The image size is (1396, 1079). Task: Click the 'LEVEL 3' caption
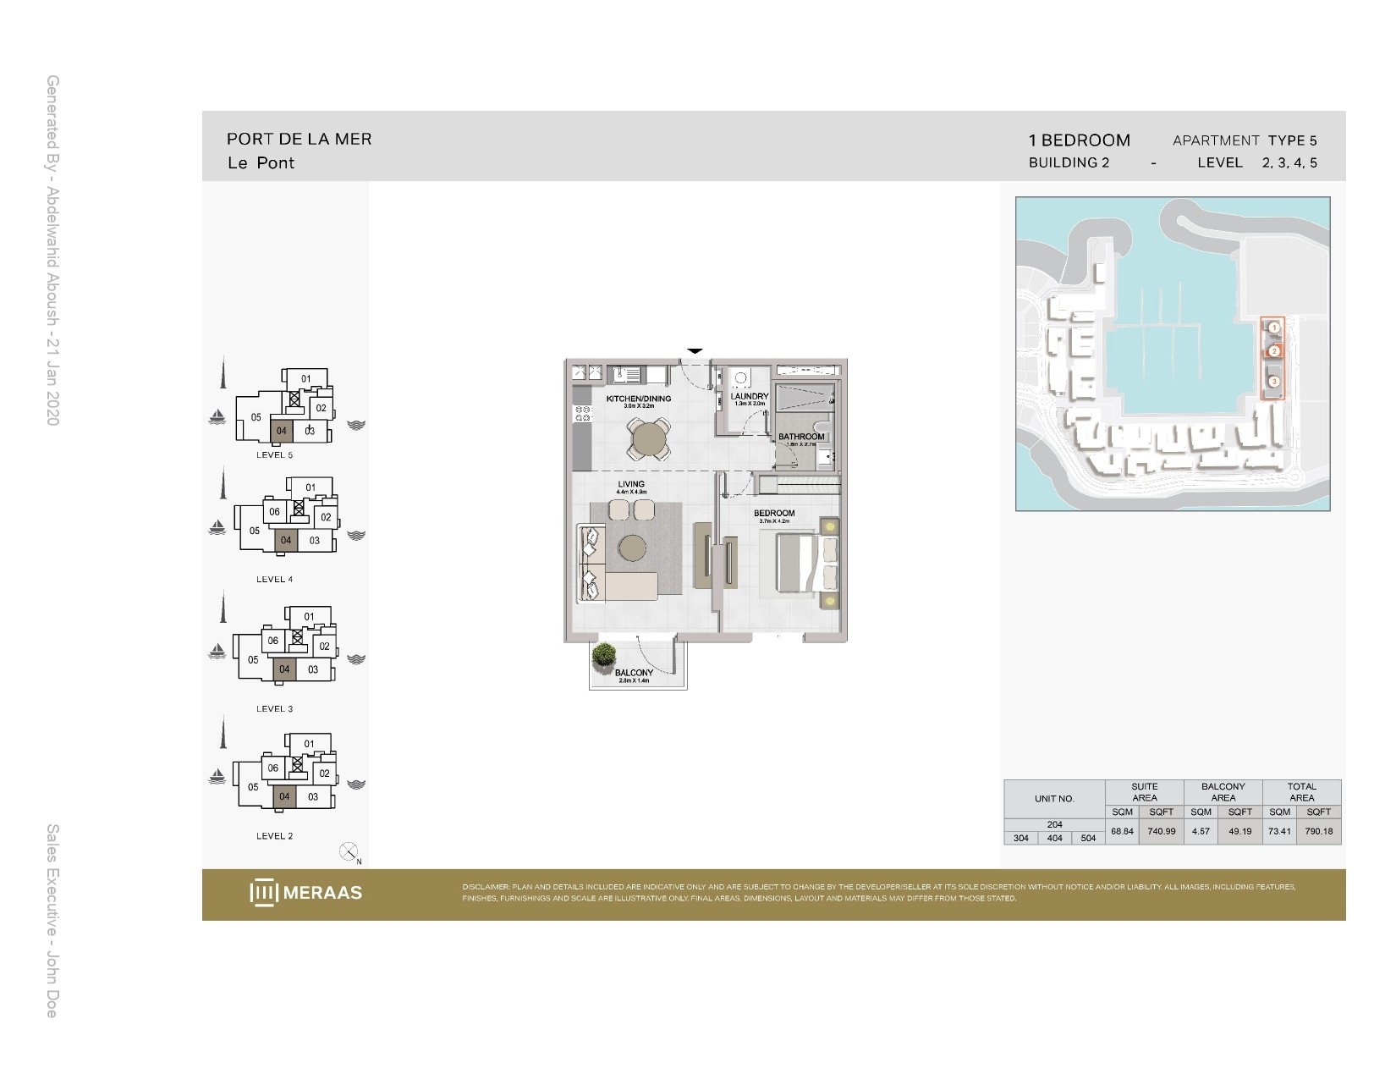pyautogui.click(x=275, y=708)
